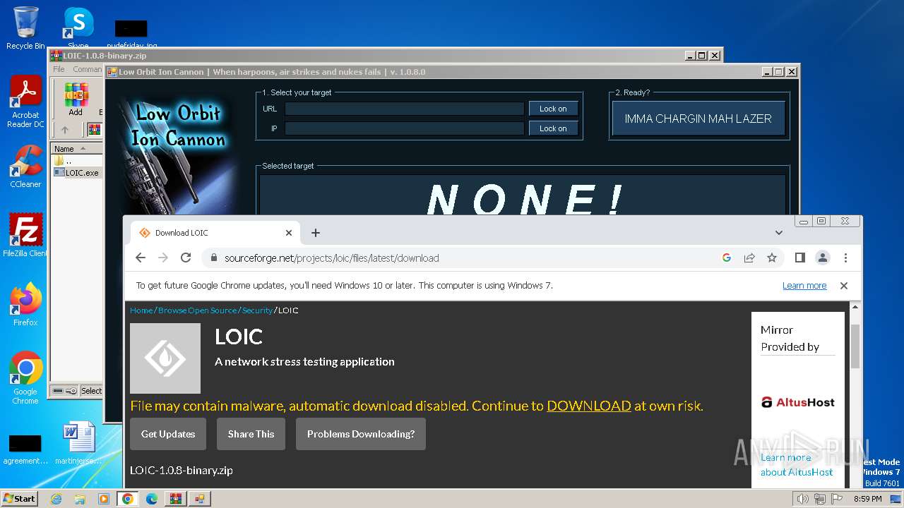Screen dimensions: 904x508
Task: Launch FileZilla Client from the desktop
Action: (x=25, y=236)
